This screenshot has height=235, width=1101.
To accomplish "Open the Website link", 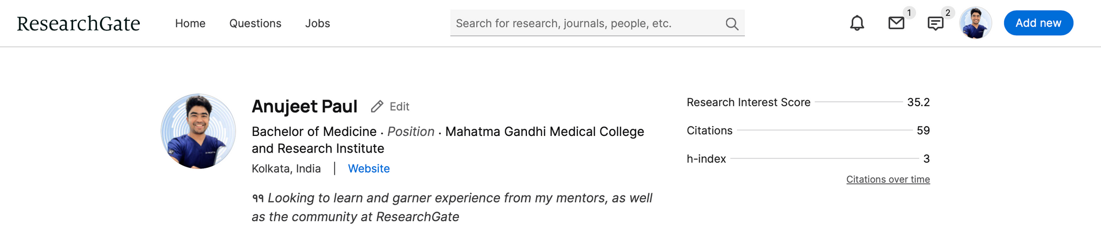I will pyautogui.click(x=368, y=168).
